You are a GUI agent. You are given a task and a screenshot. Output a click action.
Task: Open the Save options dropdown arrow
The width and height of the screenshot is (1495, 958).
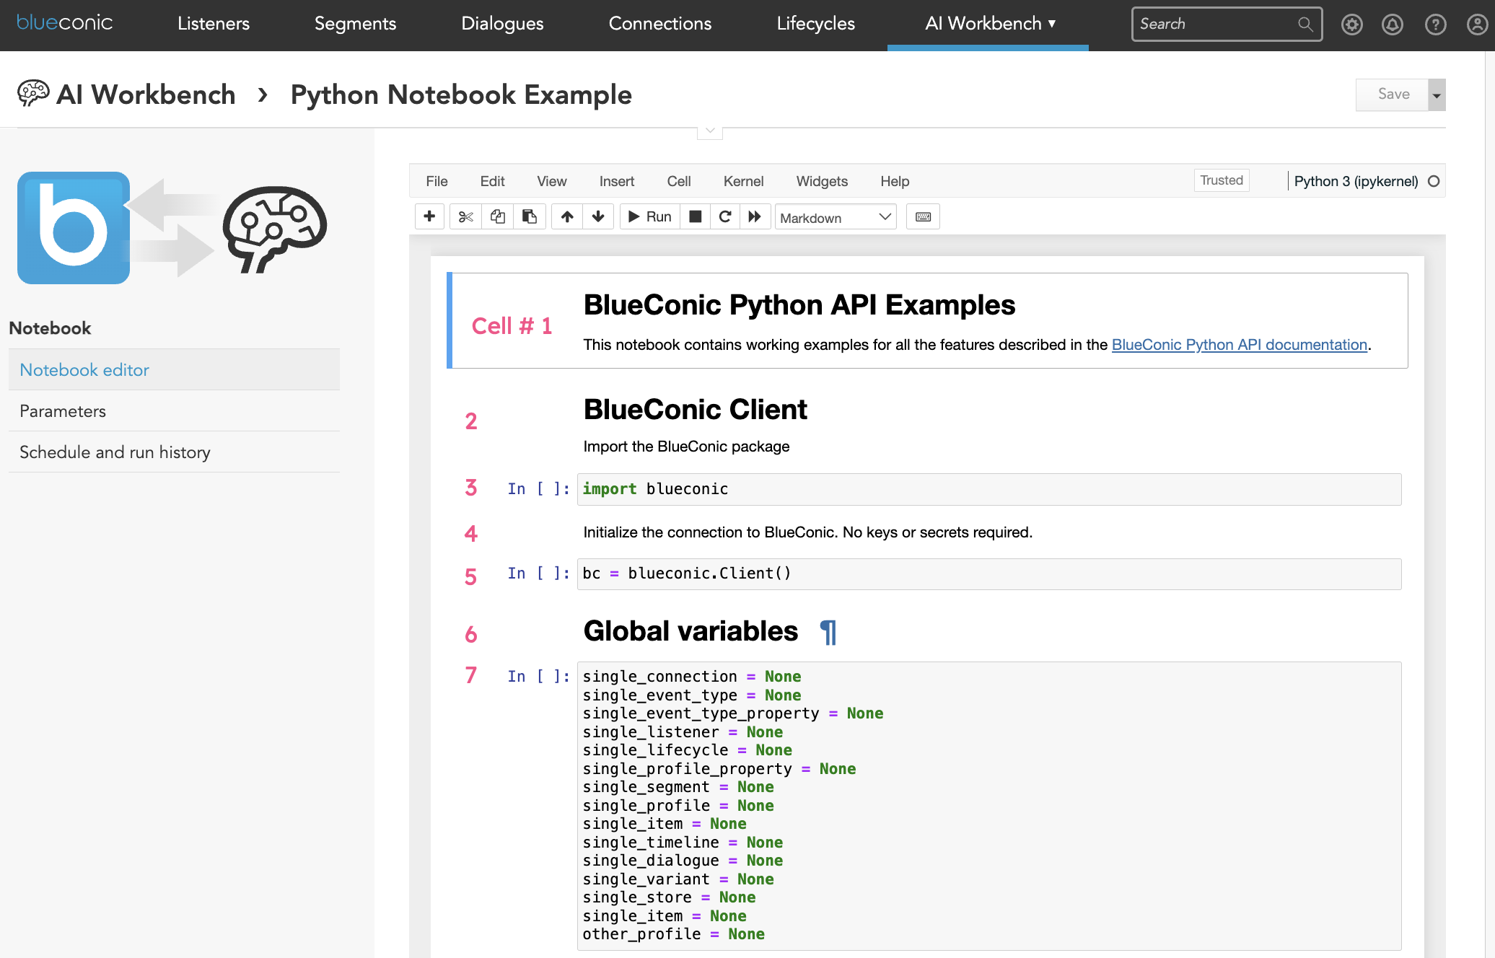[1437, 95]
